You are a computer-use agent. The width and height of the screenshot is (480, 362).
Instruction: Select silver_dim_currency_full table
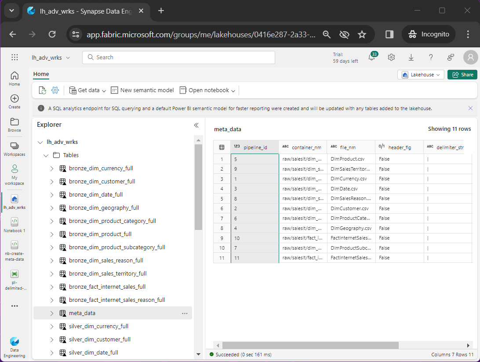98,326
